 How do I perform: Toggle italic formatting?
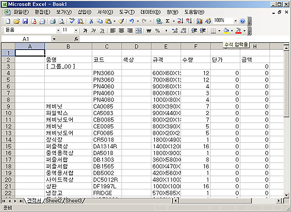click(94, 31)
